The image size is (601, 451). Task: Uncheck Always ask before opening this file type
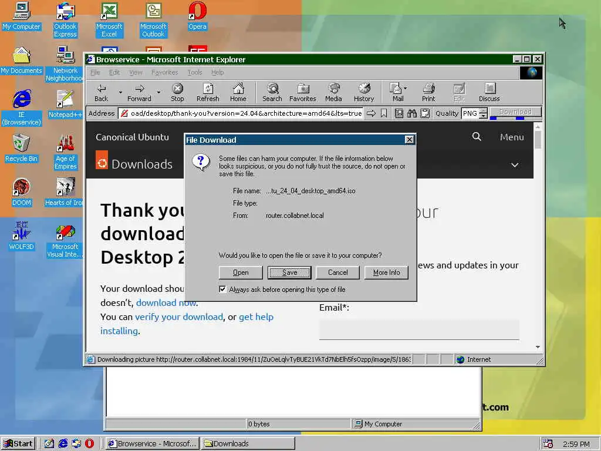(x=222, y=289)
